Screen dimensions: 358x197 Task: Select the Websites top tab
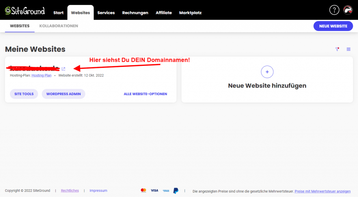(x=80, y=13)
